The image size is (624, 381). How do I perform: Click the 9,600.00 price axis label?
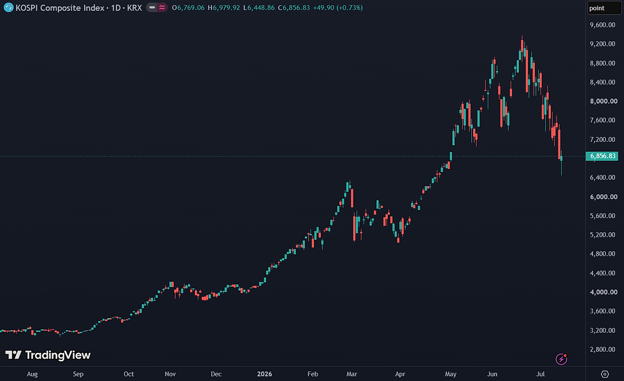[x=602, y=25]
